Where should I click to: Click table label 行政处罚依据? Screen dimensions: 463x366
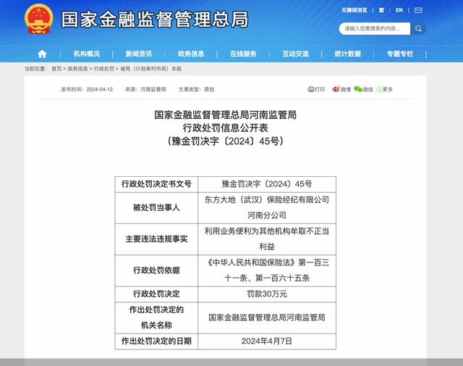pos(156,270)
